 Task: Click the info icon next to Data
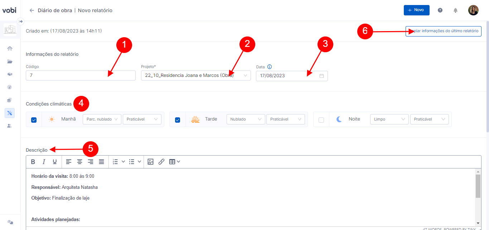(270, 67)
